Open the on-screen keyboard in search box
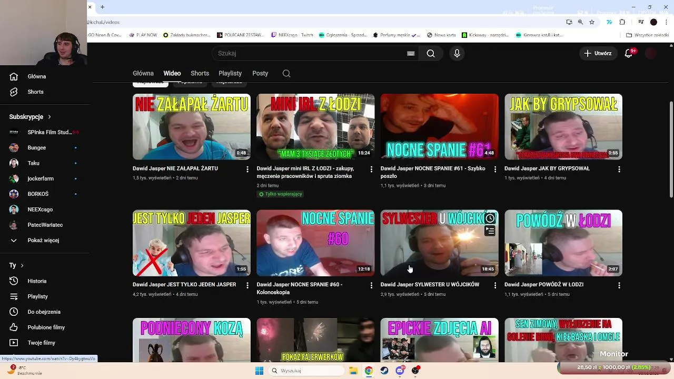This screenshot has width=674, height=379. tap(411, 53)
